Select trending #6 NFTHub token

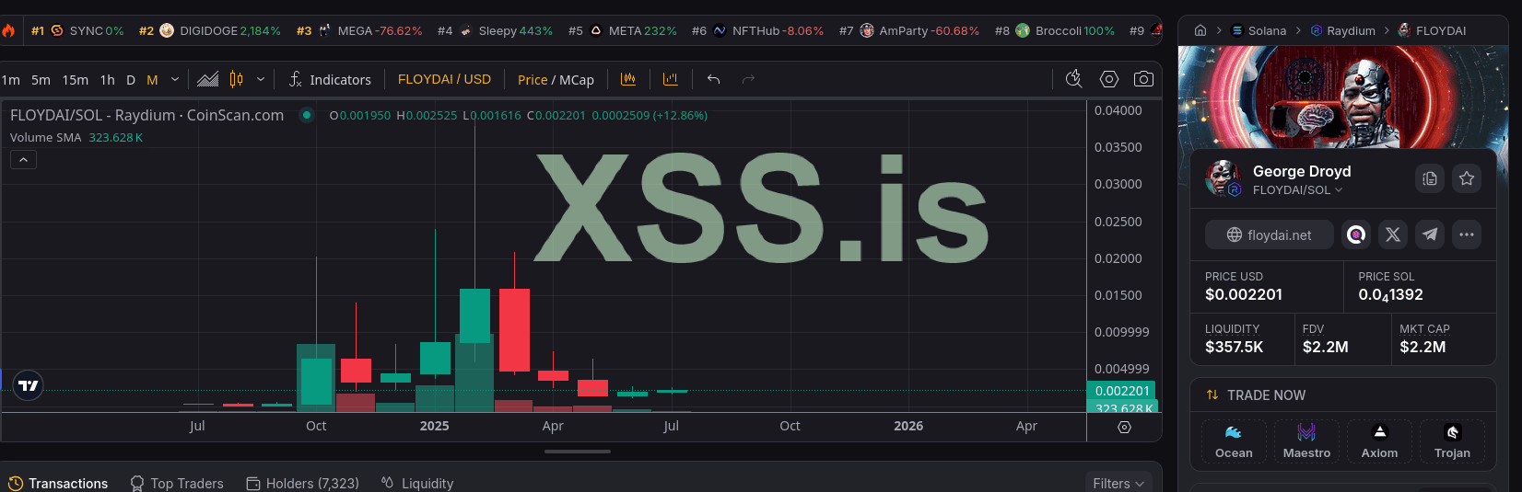758,30
